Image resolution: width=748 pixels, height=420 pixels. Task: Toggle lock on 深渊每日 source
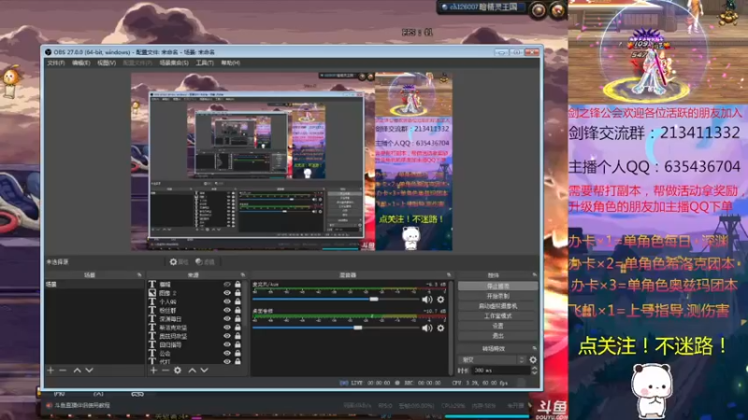point(237,318)
